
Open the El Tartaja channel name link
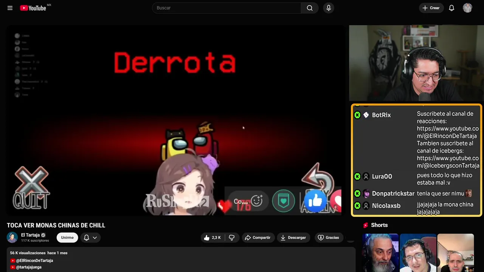pos(30,235)
